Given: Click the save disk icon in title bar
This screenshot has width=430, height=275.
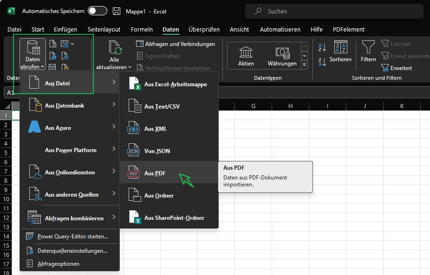Looking at the screenshot, I should point(117,11).
